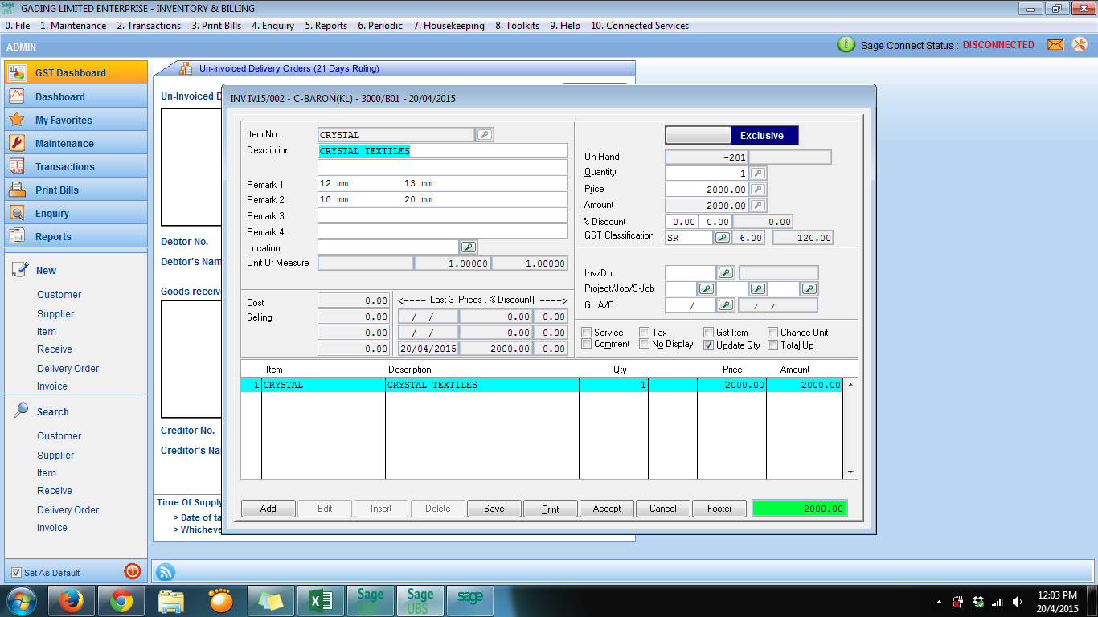Click Search Delivery Order link in sidebar
The width and height of the screenshot is (1098, 617).
click(68, 510)
